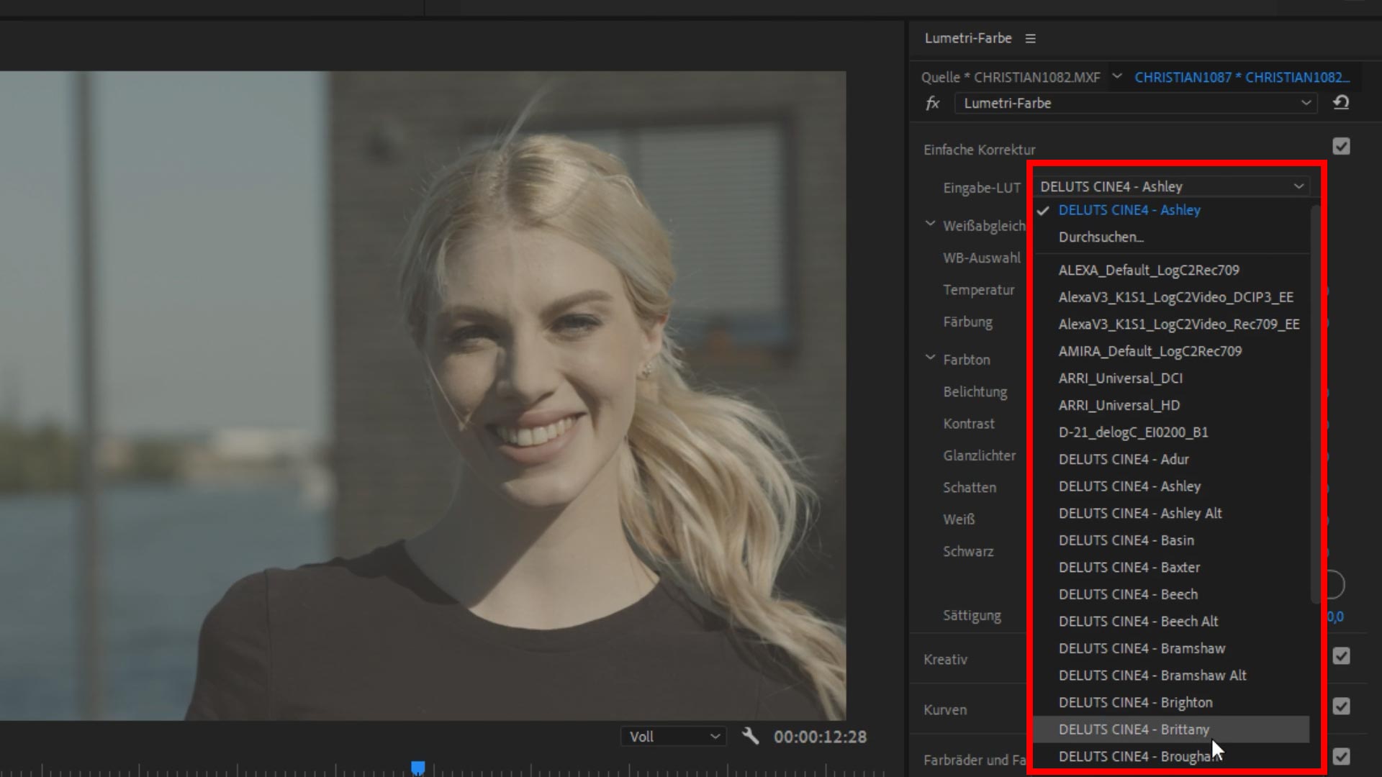Click the Kontrast label
Viewport: 1382px width, 777px height.
[x=969, y=424]
